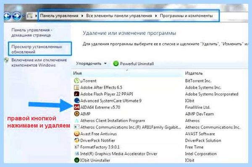Expand arrow after Все элементы панели управления
Screen dimensions: 252x167
[x=156, y=16]
